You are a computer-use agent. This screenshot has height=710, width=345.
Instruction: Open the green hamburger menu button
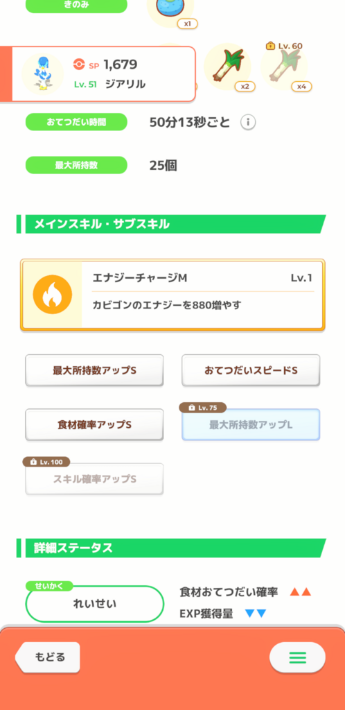(297, 657)
